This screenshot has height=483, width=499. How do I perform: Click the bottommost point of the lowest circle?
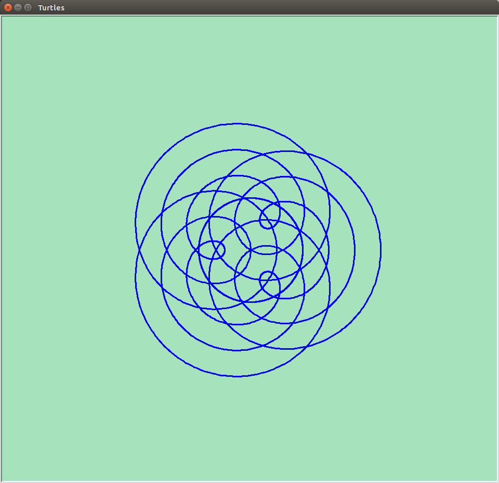237,376
